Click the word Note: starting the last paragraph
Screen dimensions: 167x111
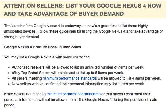[9, 94]
